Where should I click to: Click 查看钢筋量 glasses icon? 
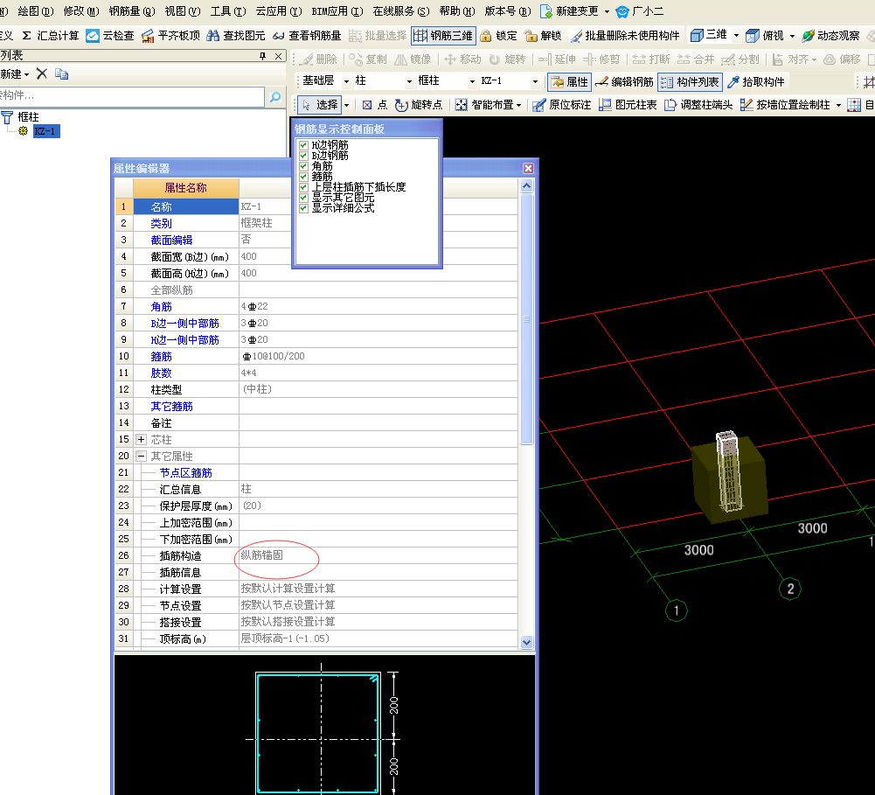[x=279, y=36]
